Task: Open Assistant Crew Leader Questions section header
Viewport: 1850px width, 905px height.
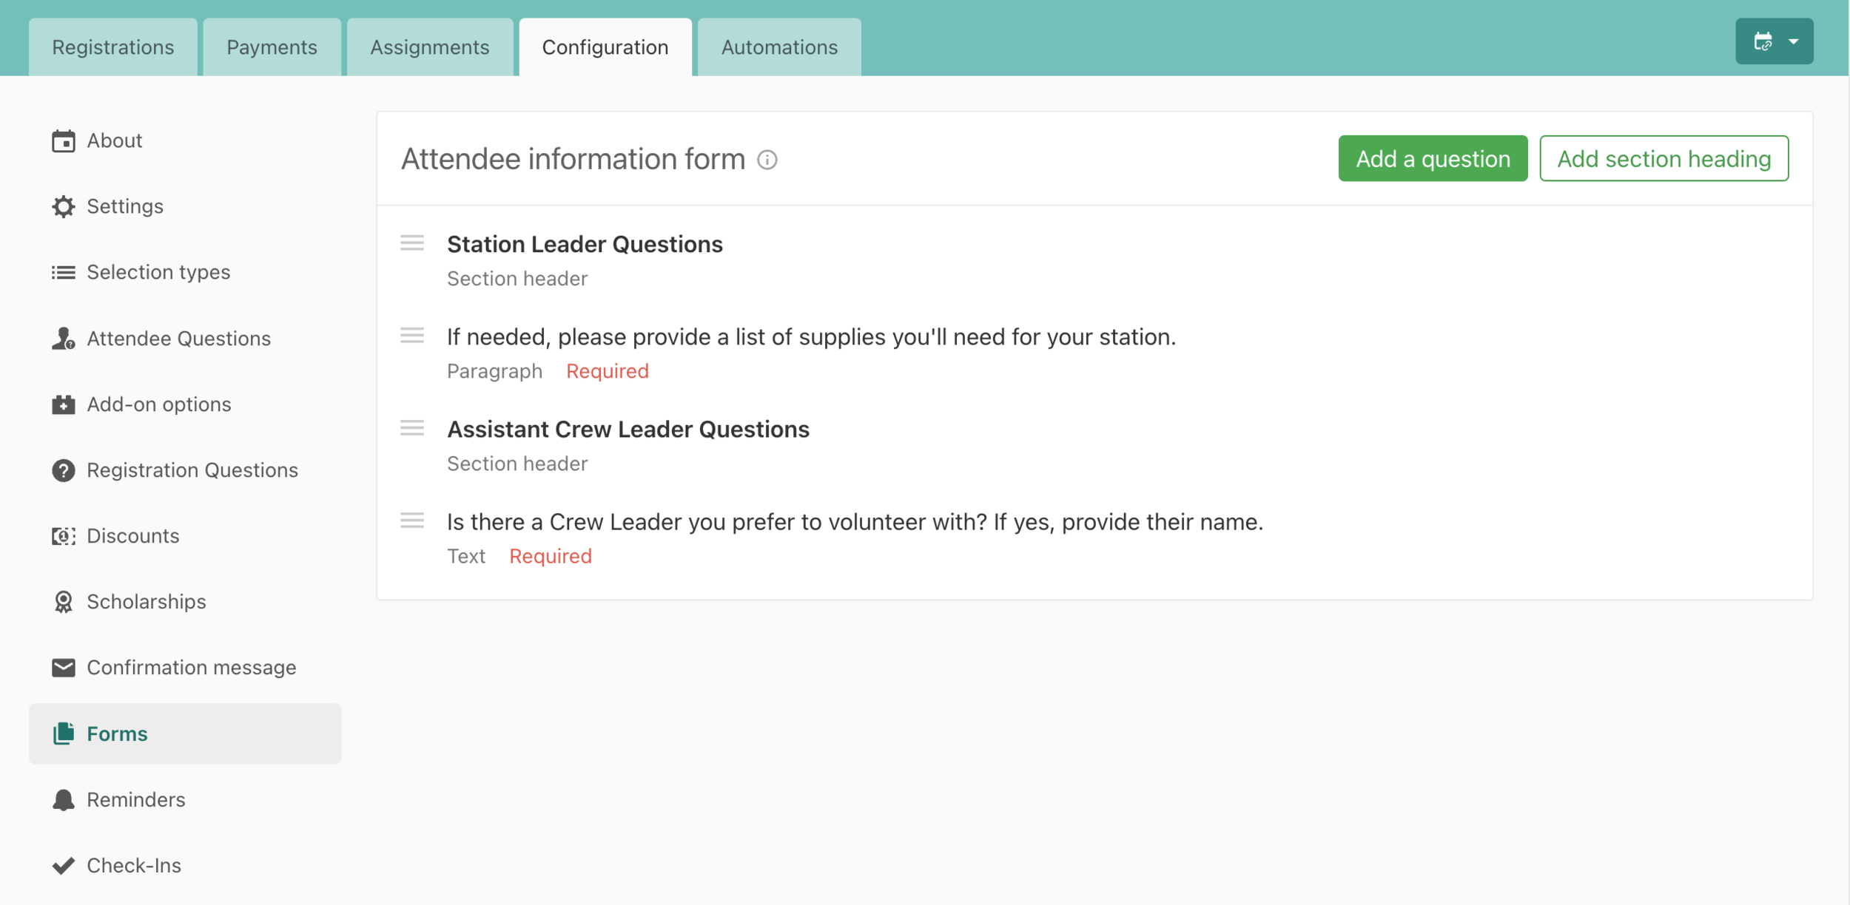Action: (628, 430)
